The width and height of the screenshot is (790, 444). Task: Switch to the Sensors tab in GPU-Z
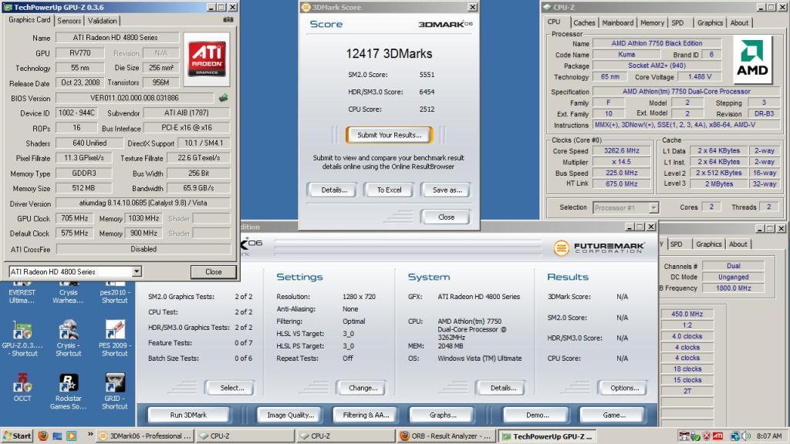coord(69,21)
